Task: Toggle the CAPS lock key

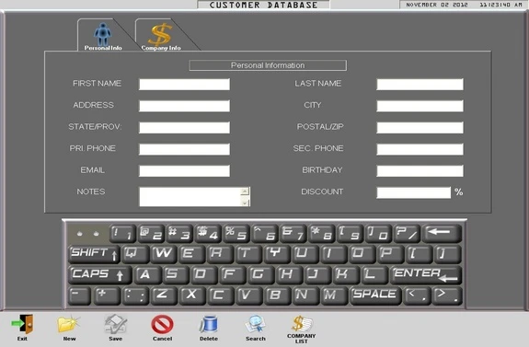Action: [x=100, y=275]
